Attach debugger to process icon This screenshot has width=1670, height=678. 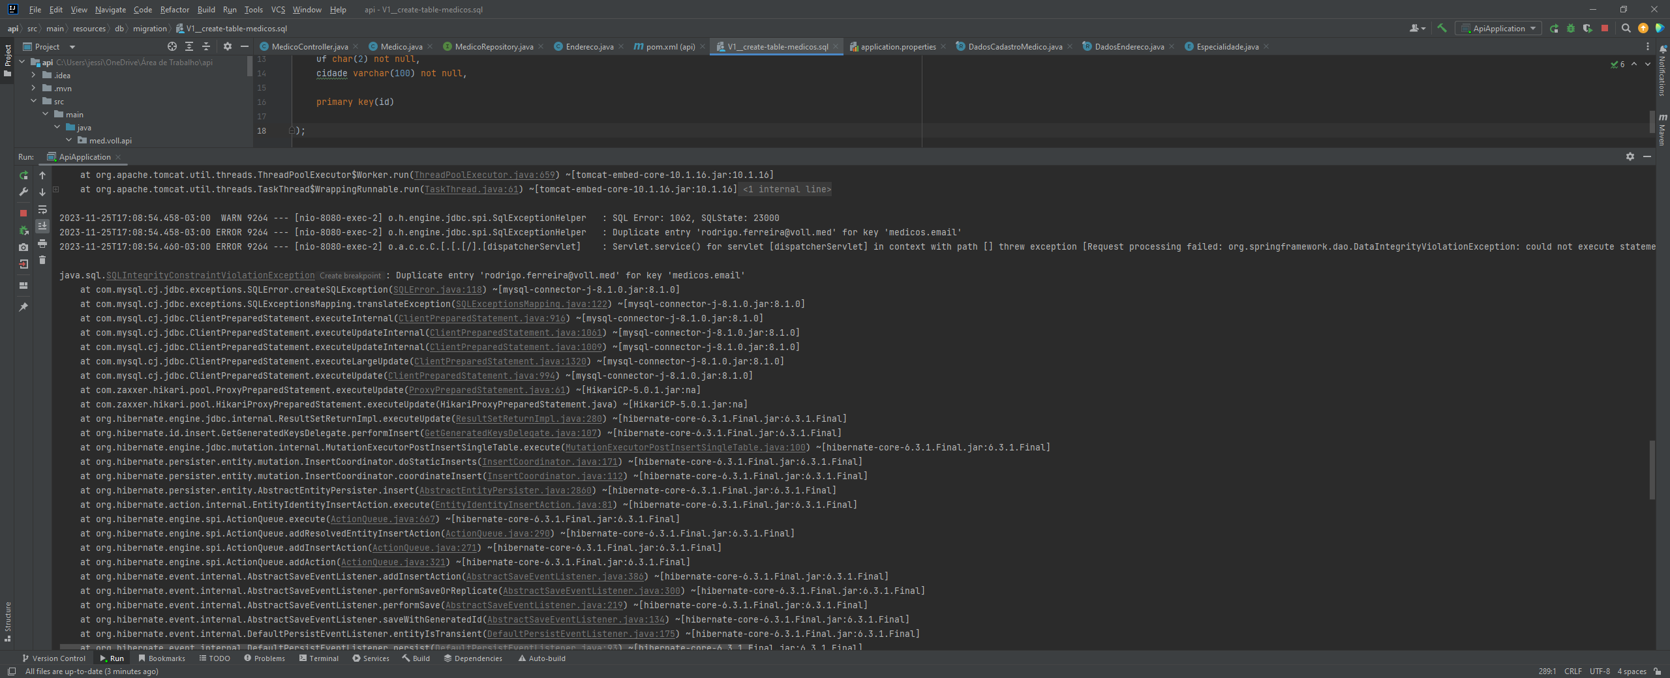pos(23,230)
